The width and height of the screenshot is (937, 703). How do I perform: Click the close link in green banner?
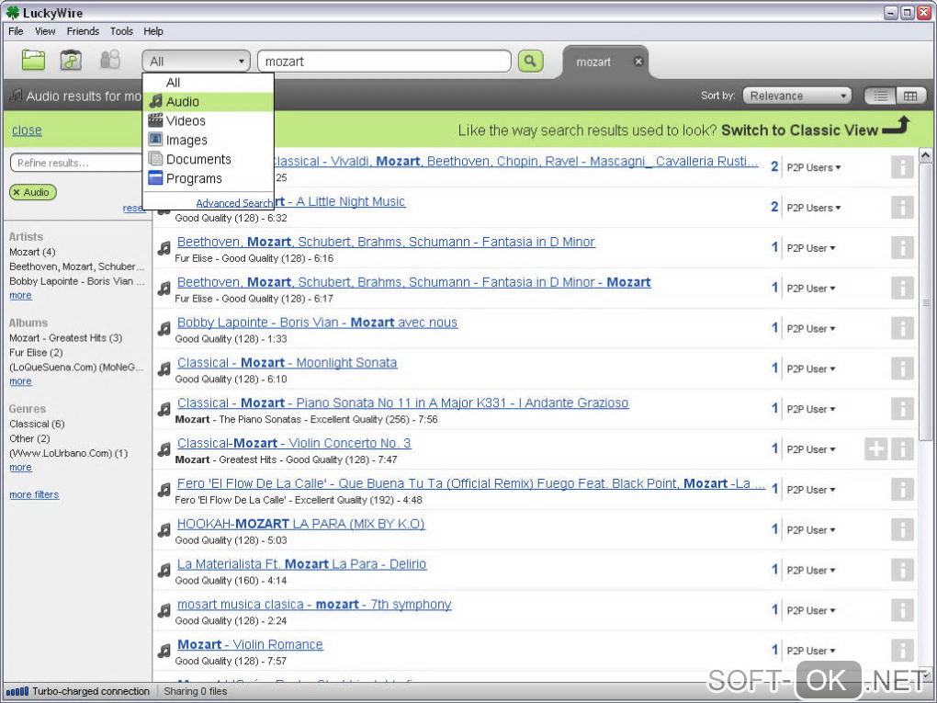27,130
